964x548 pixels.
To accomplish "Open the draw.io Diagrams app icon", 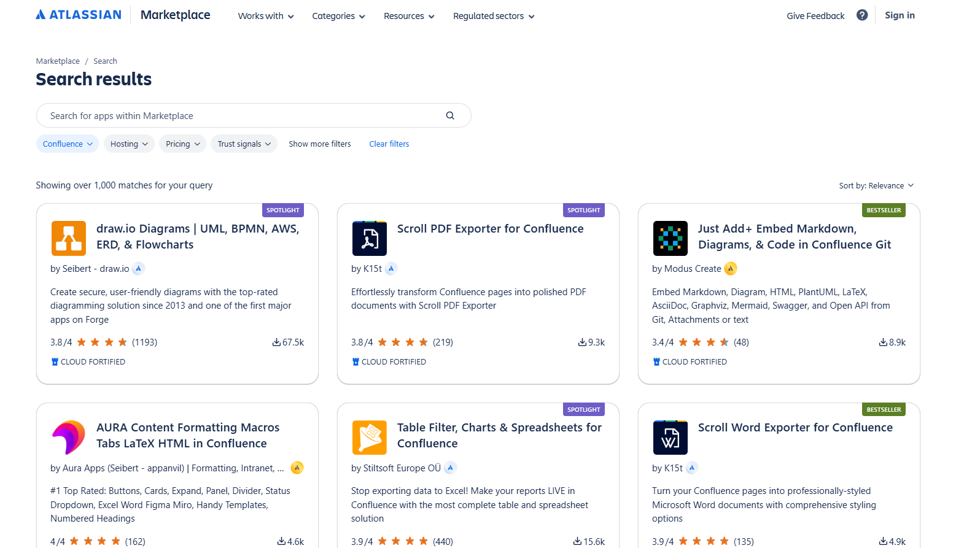I will (x=69, y=238).
